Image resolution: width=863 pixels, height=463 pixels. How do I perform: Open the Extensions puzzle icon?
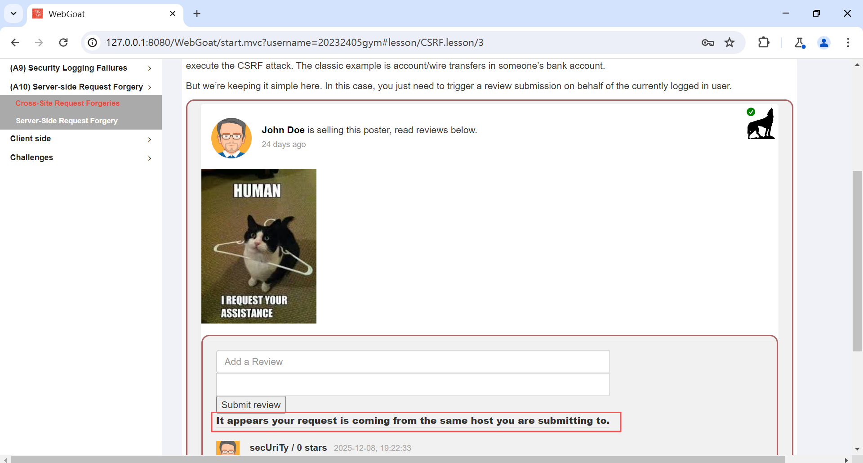pyautogui.click(x=764, y=42)
